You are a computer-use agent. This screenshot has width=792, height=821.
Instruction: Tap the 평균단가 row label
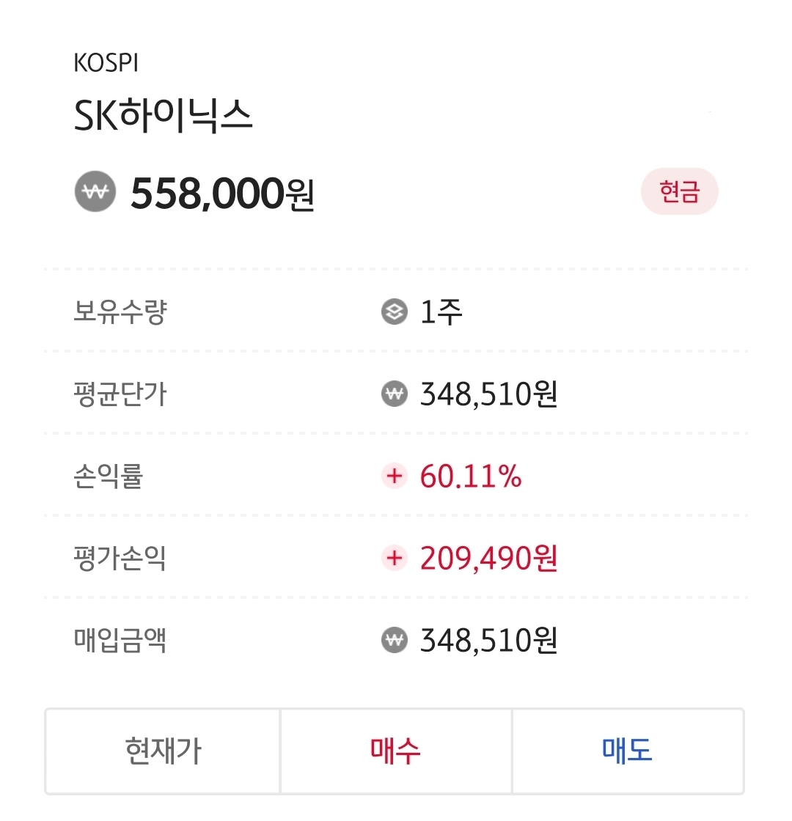click(x=120, y=395)
